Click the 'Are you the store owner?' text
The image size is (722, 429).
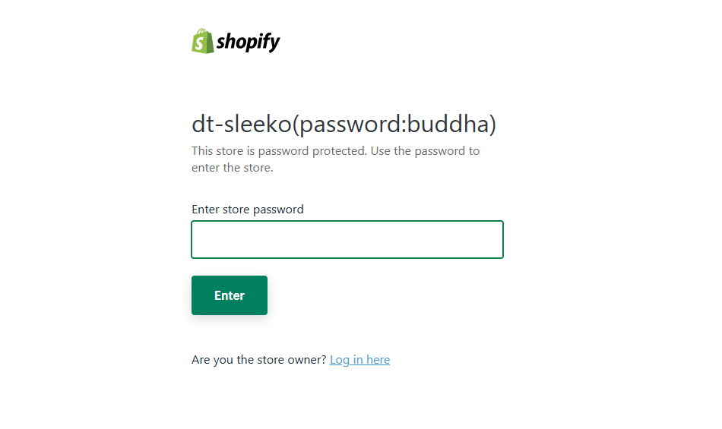click(x=258, y=360)
